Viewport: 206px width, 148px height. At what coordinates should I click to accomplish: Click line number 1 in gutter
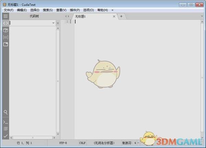[x=67, y=22]
